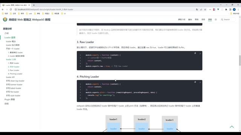
Task: Go to sidebar item '手写 style-loader'
Action: point(13,96)
